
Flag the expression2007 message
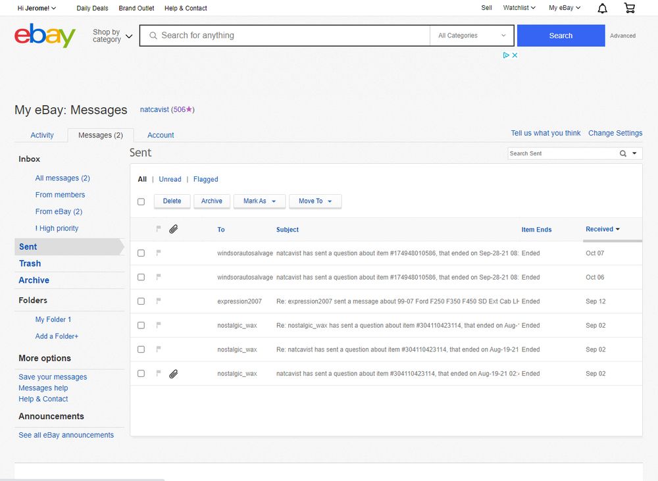(159, 301)
